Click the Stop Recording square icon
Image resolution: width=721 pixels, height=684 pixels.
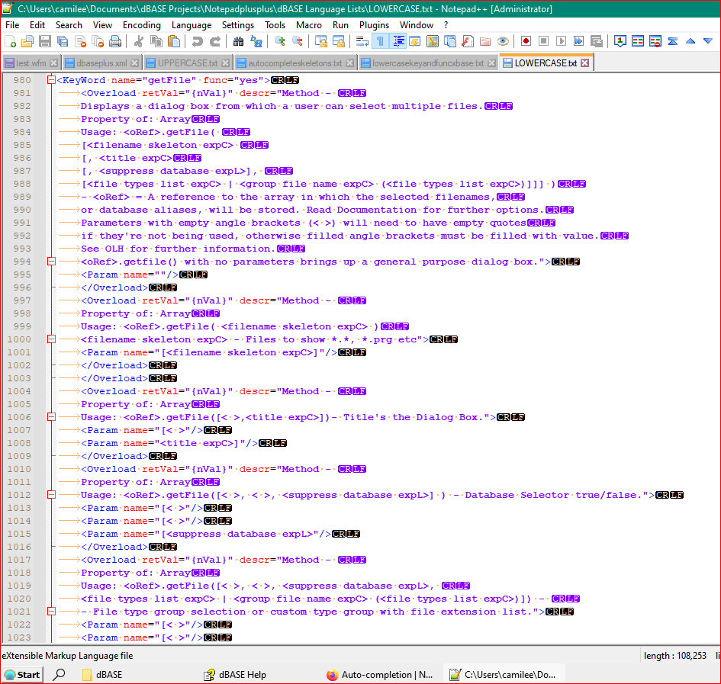pyautogui.click(x=543, y=42)
